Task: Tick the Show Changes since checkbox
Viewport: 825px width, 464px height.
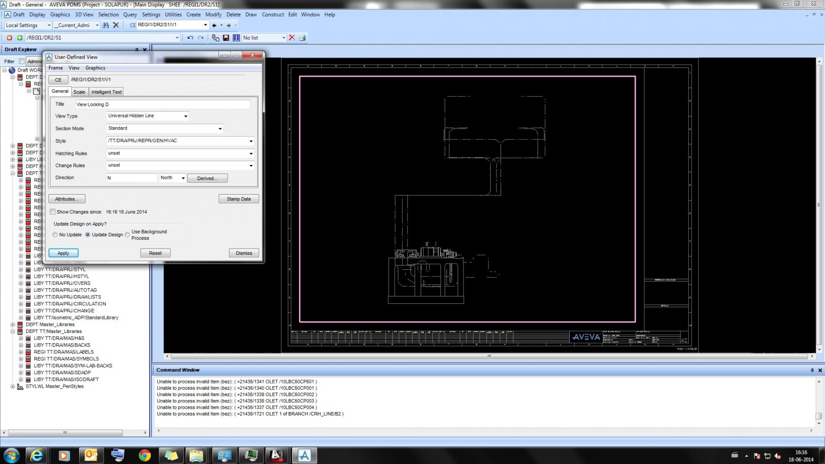Action: point(52,212)
